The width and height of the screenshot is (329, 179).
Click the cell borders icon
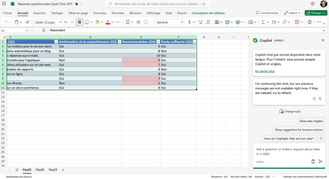[x=87, y=22]
